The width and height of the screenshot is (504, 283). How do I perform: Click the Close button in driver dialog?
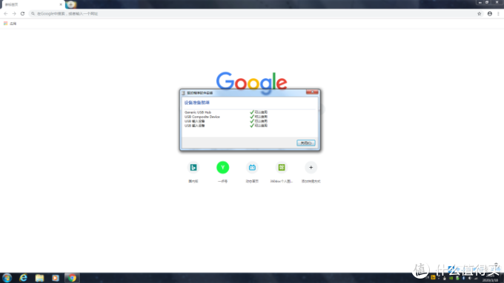305,143
